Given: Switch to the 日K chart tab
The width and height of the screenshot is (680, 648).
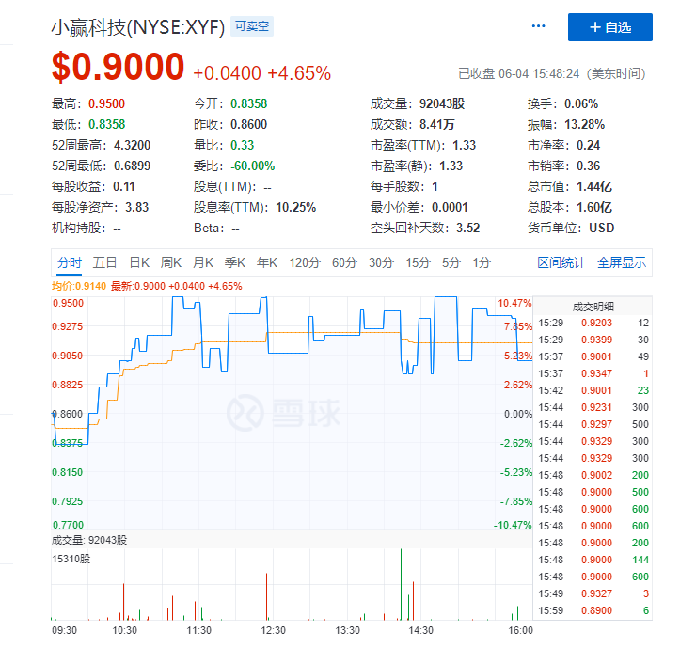Looking at the screenshot, I should pyautogui.click(x=139, y=262).
